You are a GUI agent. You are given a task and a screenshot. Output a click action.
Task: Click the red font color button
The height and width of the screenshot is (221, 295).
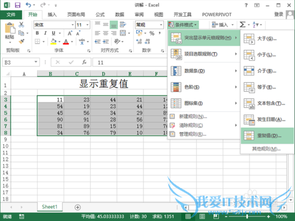pos(66,41)
